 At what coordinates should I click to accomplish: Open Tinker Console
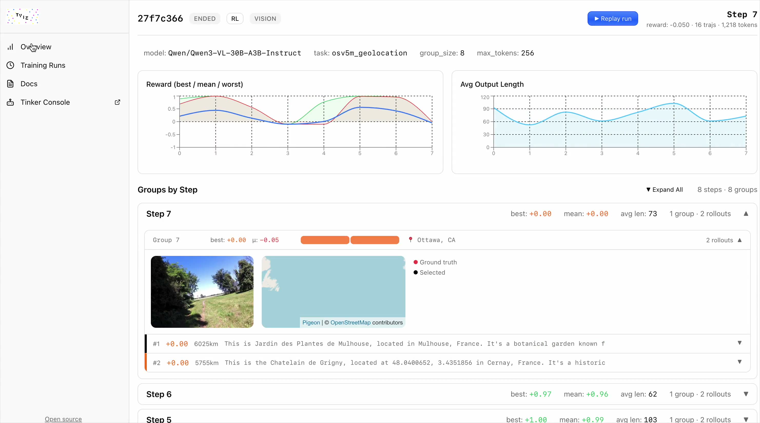pyautogui.click(x=45, y=102)
